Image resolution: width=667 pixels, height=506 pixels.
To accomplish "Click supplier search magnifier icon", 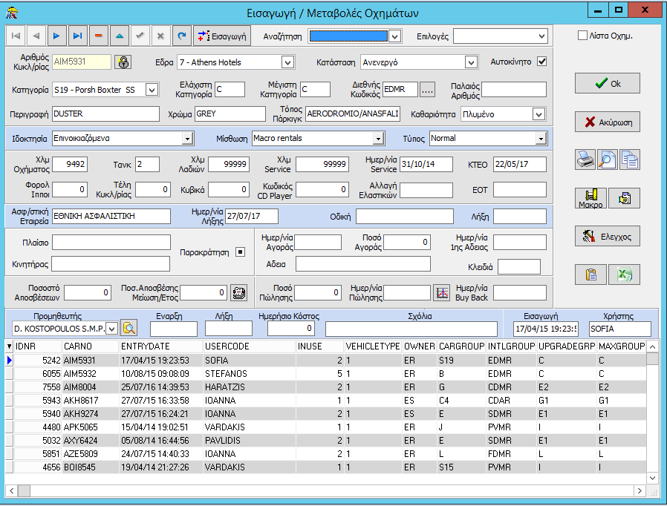I will (129, 328).
